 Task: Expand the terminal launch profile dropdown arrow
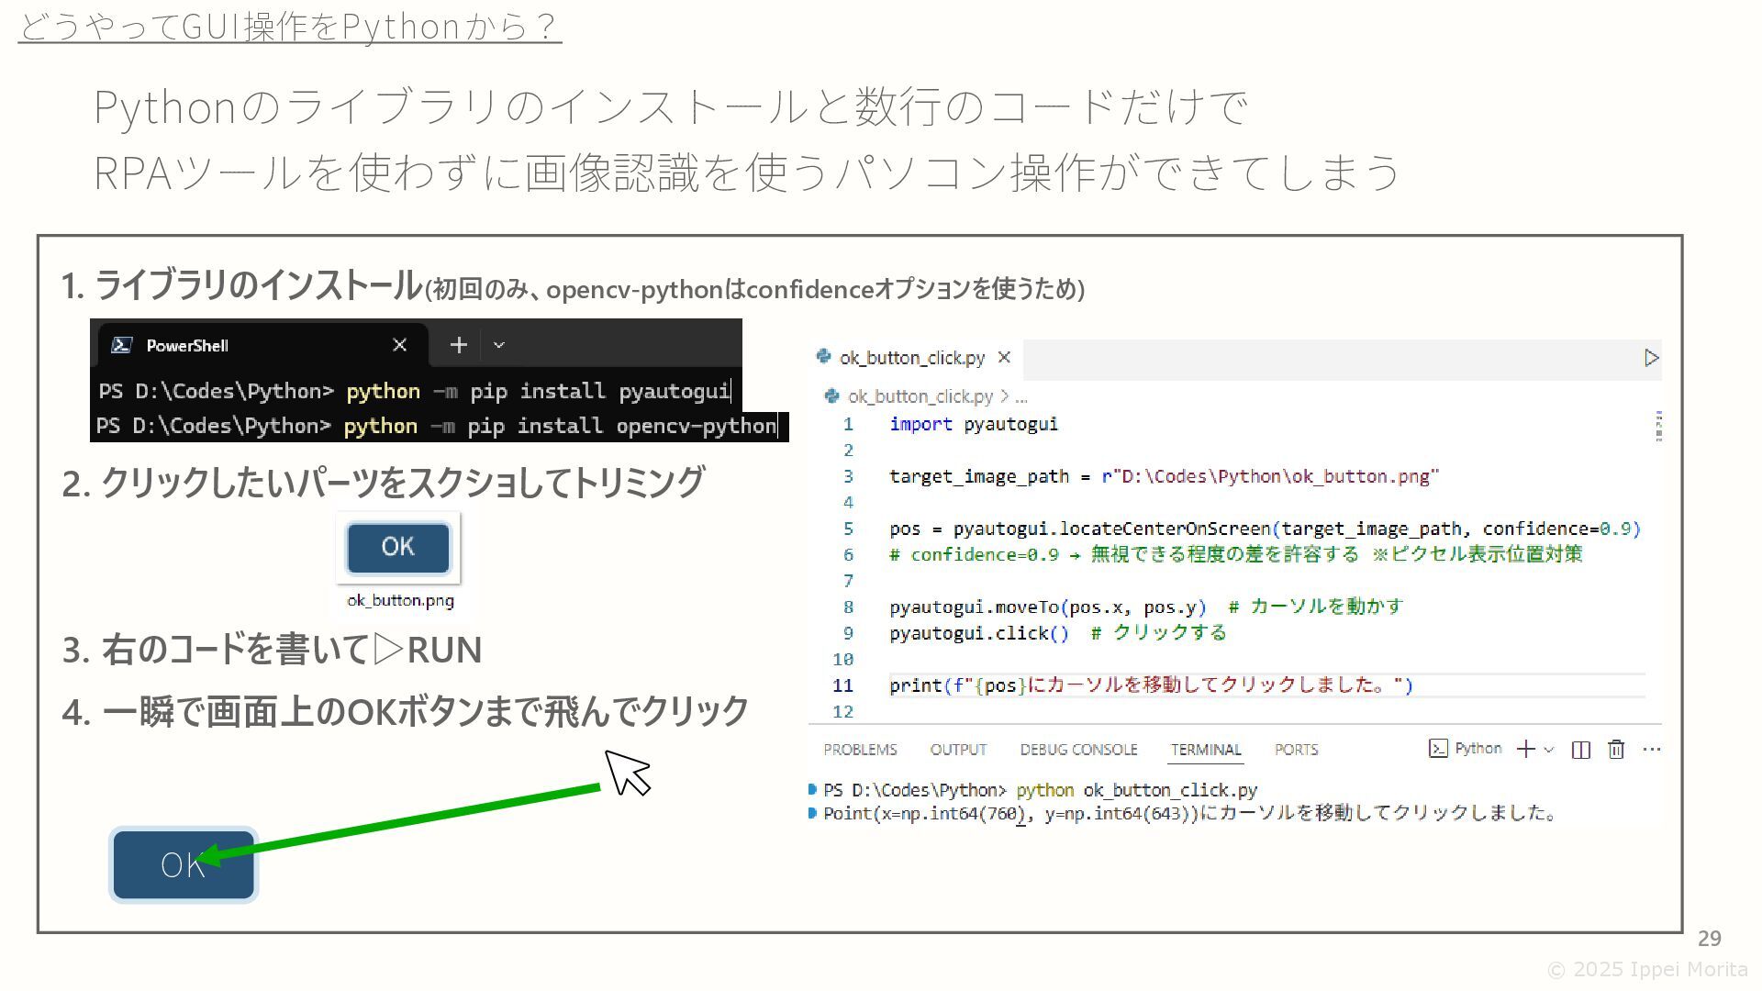tap(1549, 750)
